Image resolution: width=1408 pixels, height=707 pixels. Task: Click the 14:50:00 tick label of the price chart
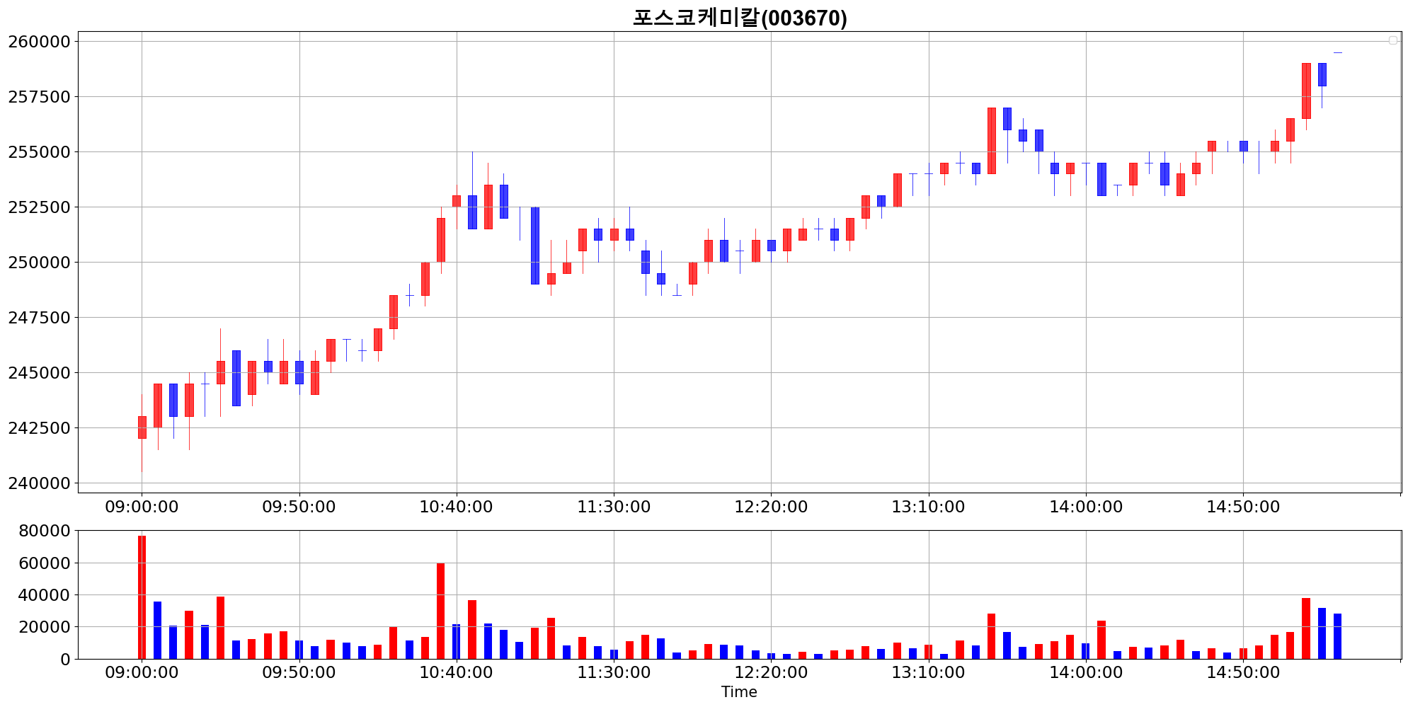pos(1243,507)
